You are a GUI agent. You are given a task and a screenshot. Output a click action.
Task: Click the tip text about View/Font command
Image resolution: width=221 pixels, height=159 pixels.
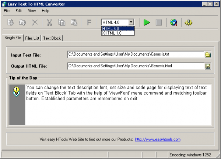click(x=116, y=93)
